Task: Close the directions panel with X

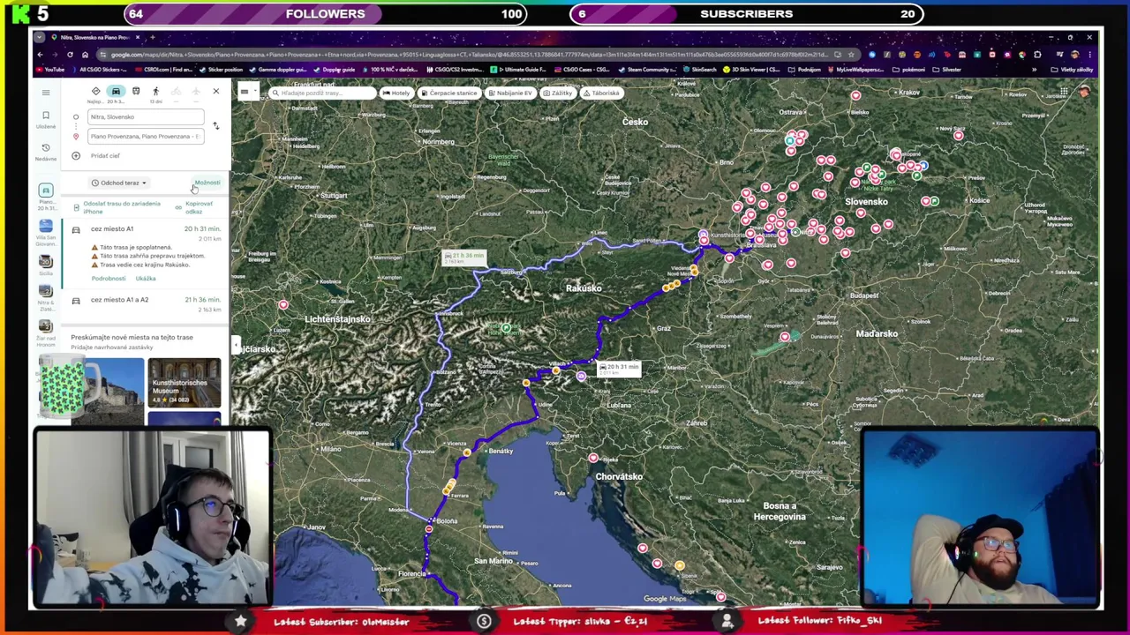Action: (x=215, y=92)
